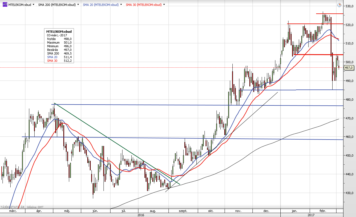Image resolution: width=356 pixels, height=217 pixels.
Task: Click the Minimum 496,0 row
Action: 59,46
